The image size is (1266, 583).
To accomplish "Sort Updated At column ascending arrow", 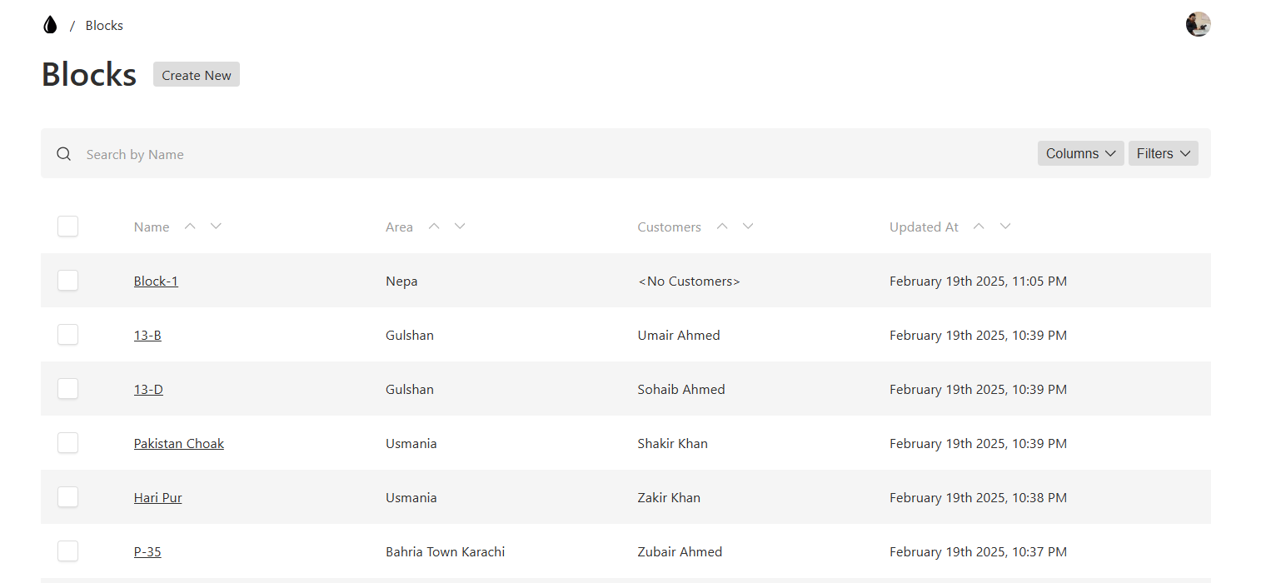I will [x=979, y=226].
